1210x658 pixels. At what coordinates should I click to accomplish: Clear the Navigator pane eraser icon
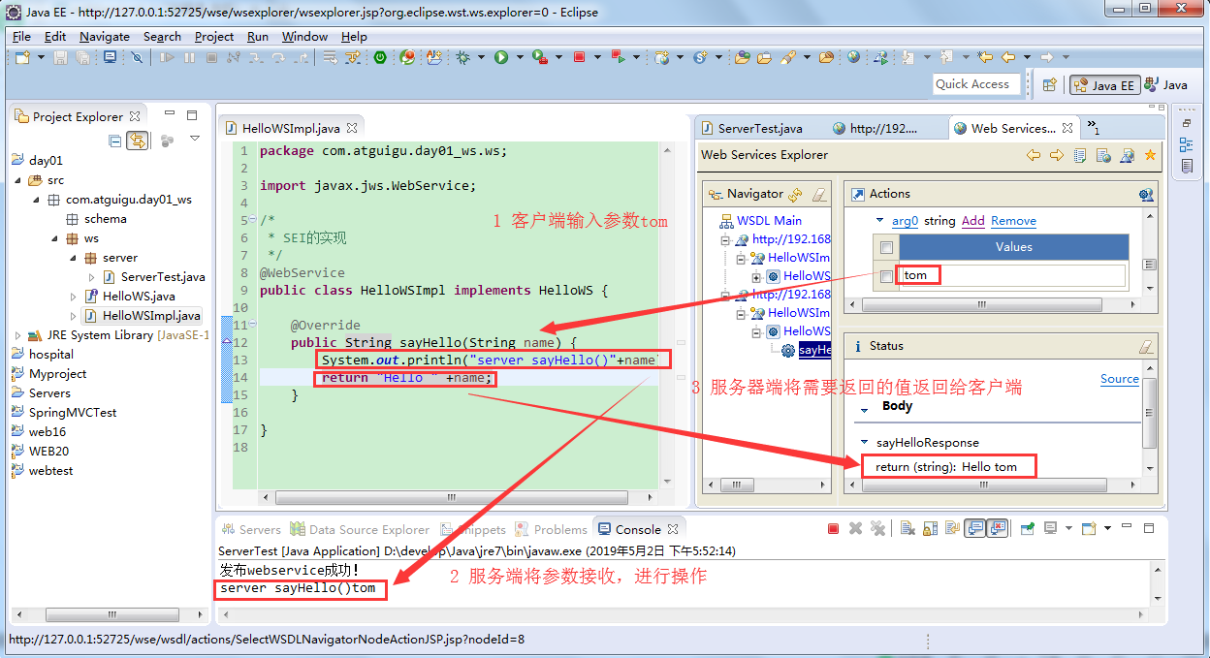tap(819, 195)
